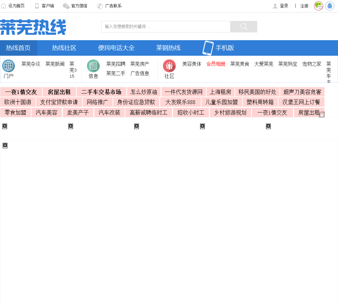Open the 便民电话大全 nav tab
This screenshot has width=338, height=307.
[116, 48]
